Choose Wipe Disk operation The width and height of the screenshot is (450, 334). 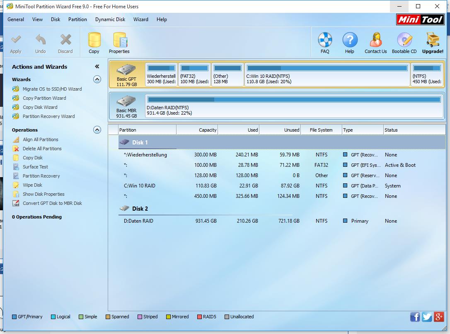32,185
